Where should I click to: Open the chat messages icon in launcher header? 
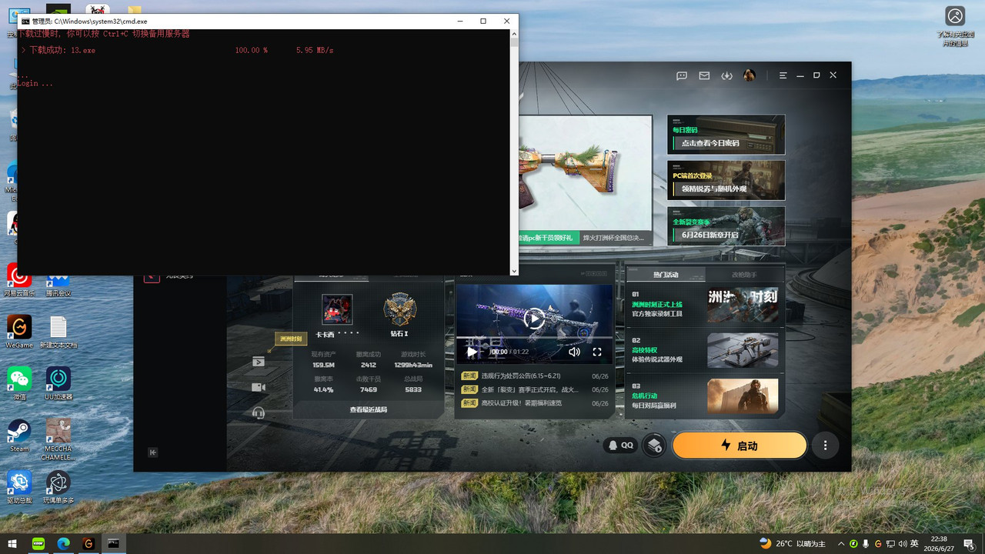coord(682,75)
